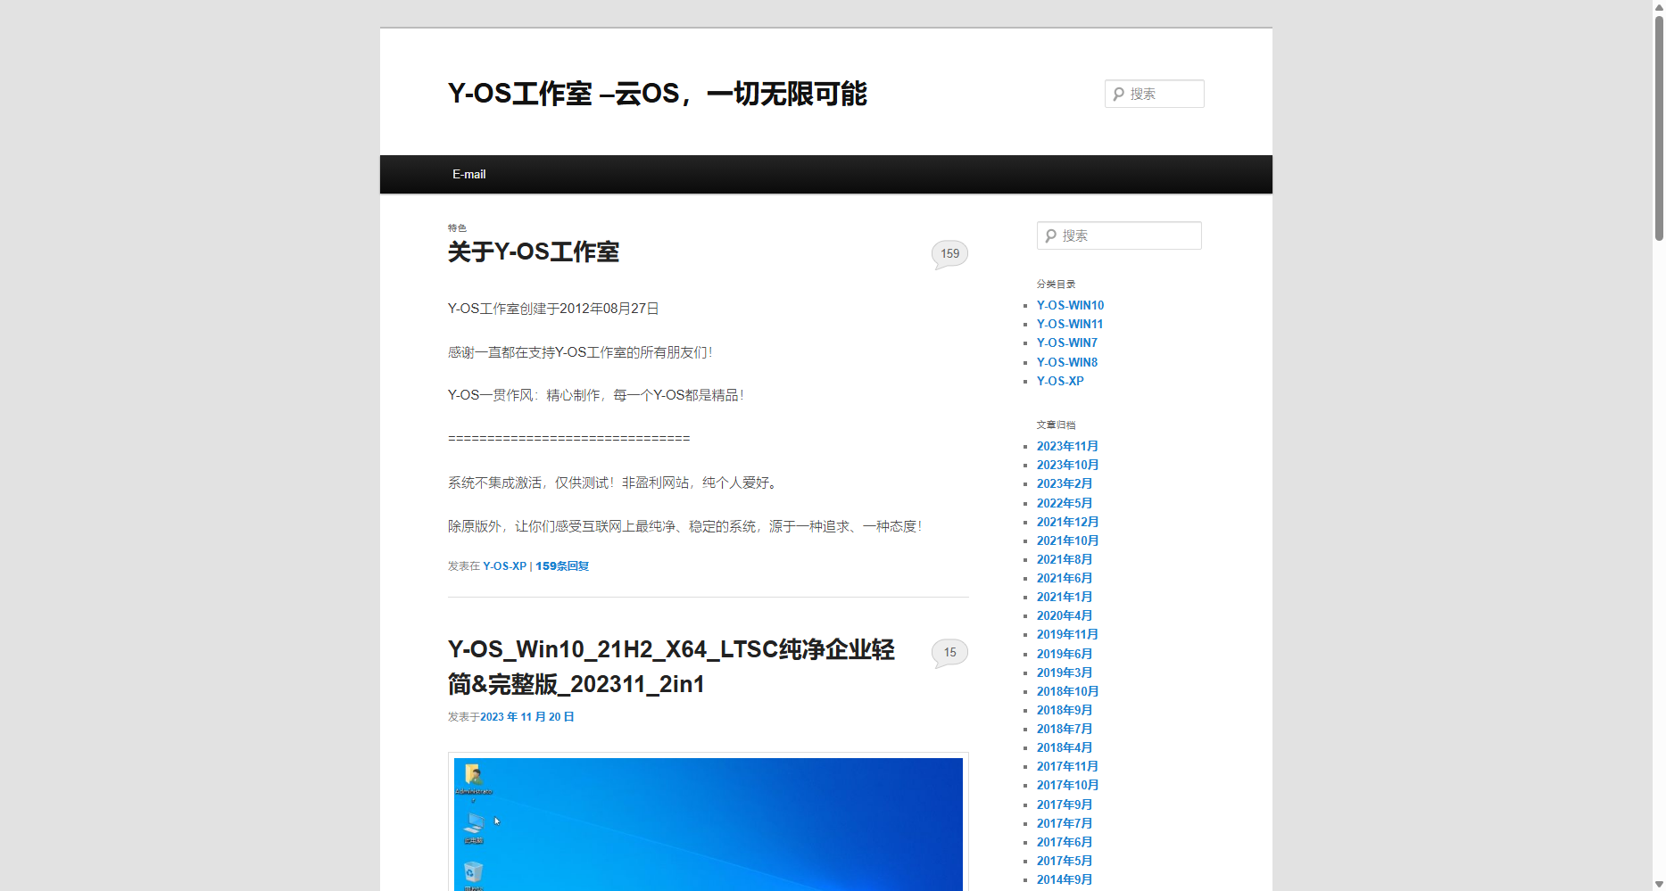Open the 2014年9月 archive
The image size is (1666, 891).
pos(1065,879)
